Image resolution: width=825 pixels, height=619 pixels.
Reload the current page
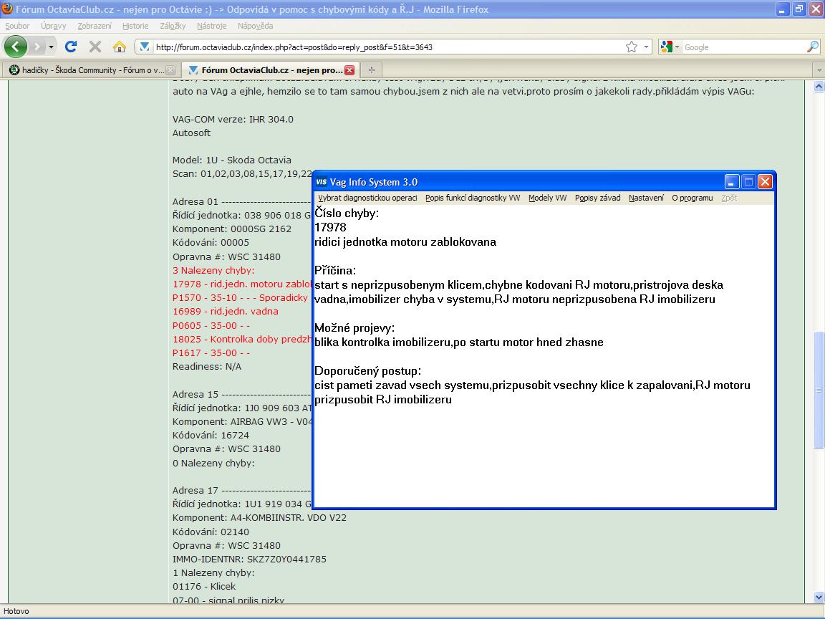pyautogui.click(x=71, y=47)
